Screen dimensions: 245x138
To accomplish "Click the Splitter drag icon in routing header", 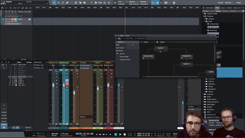I will click(x=157, y=42).
